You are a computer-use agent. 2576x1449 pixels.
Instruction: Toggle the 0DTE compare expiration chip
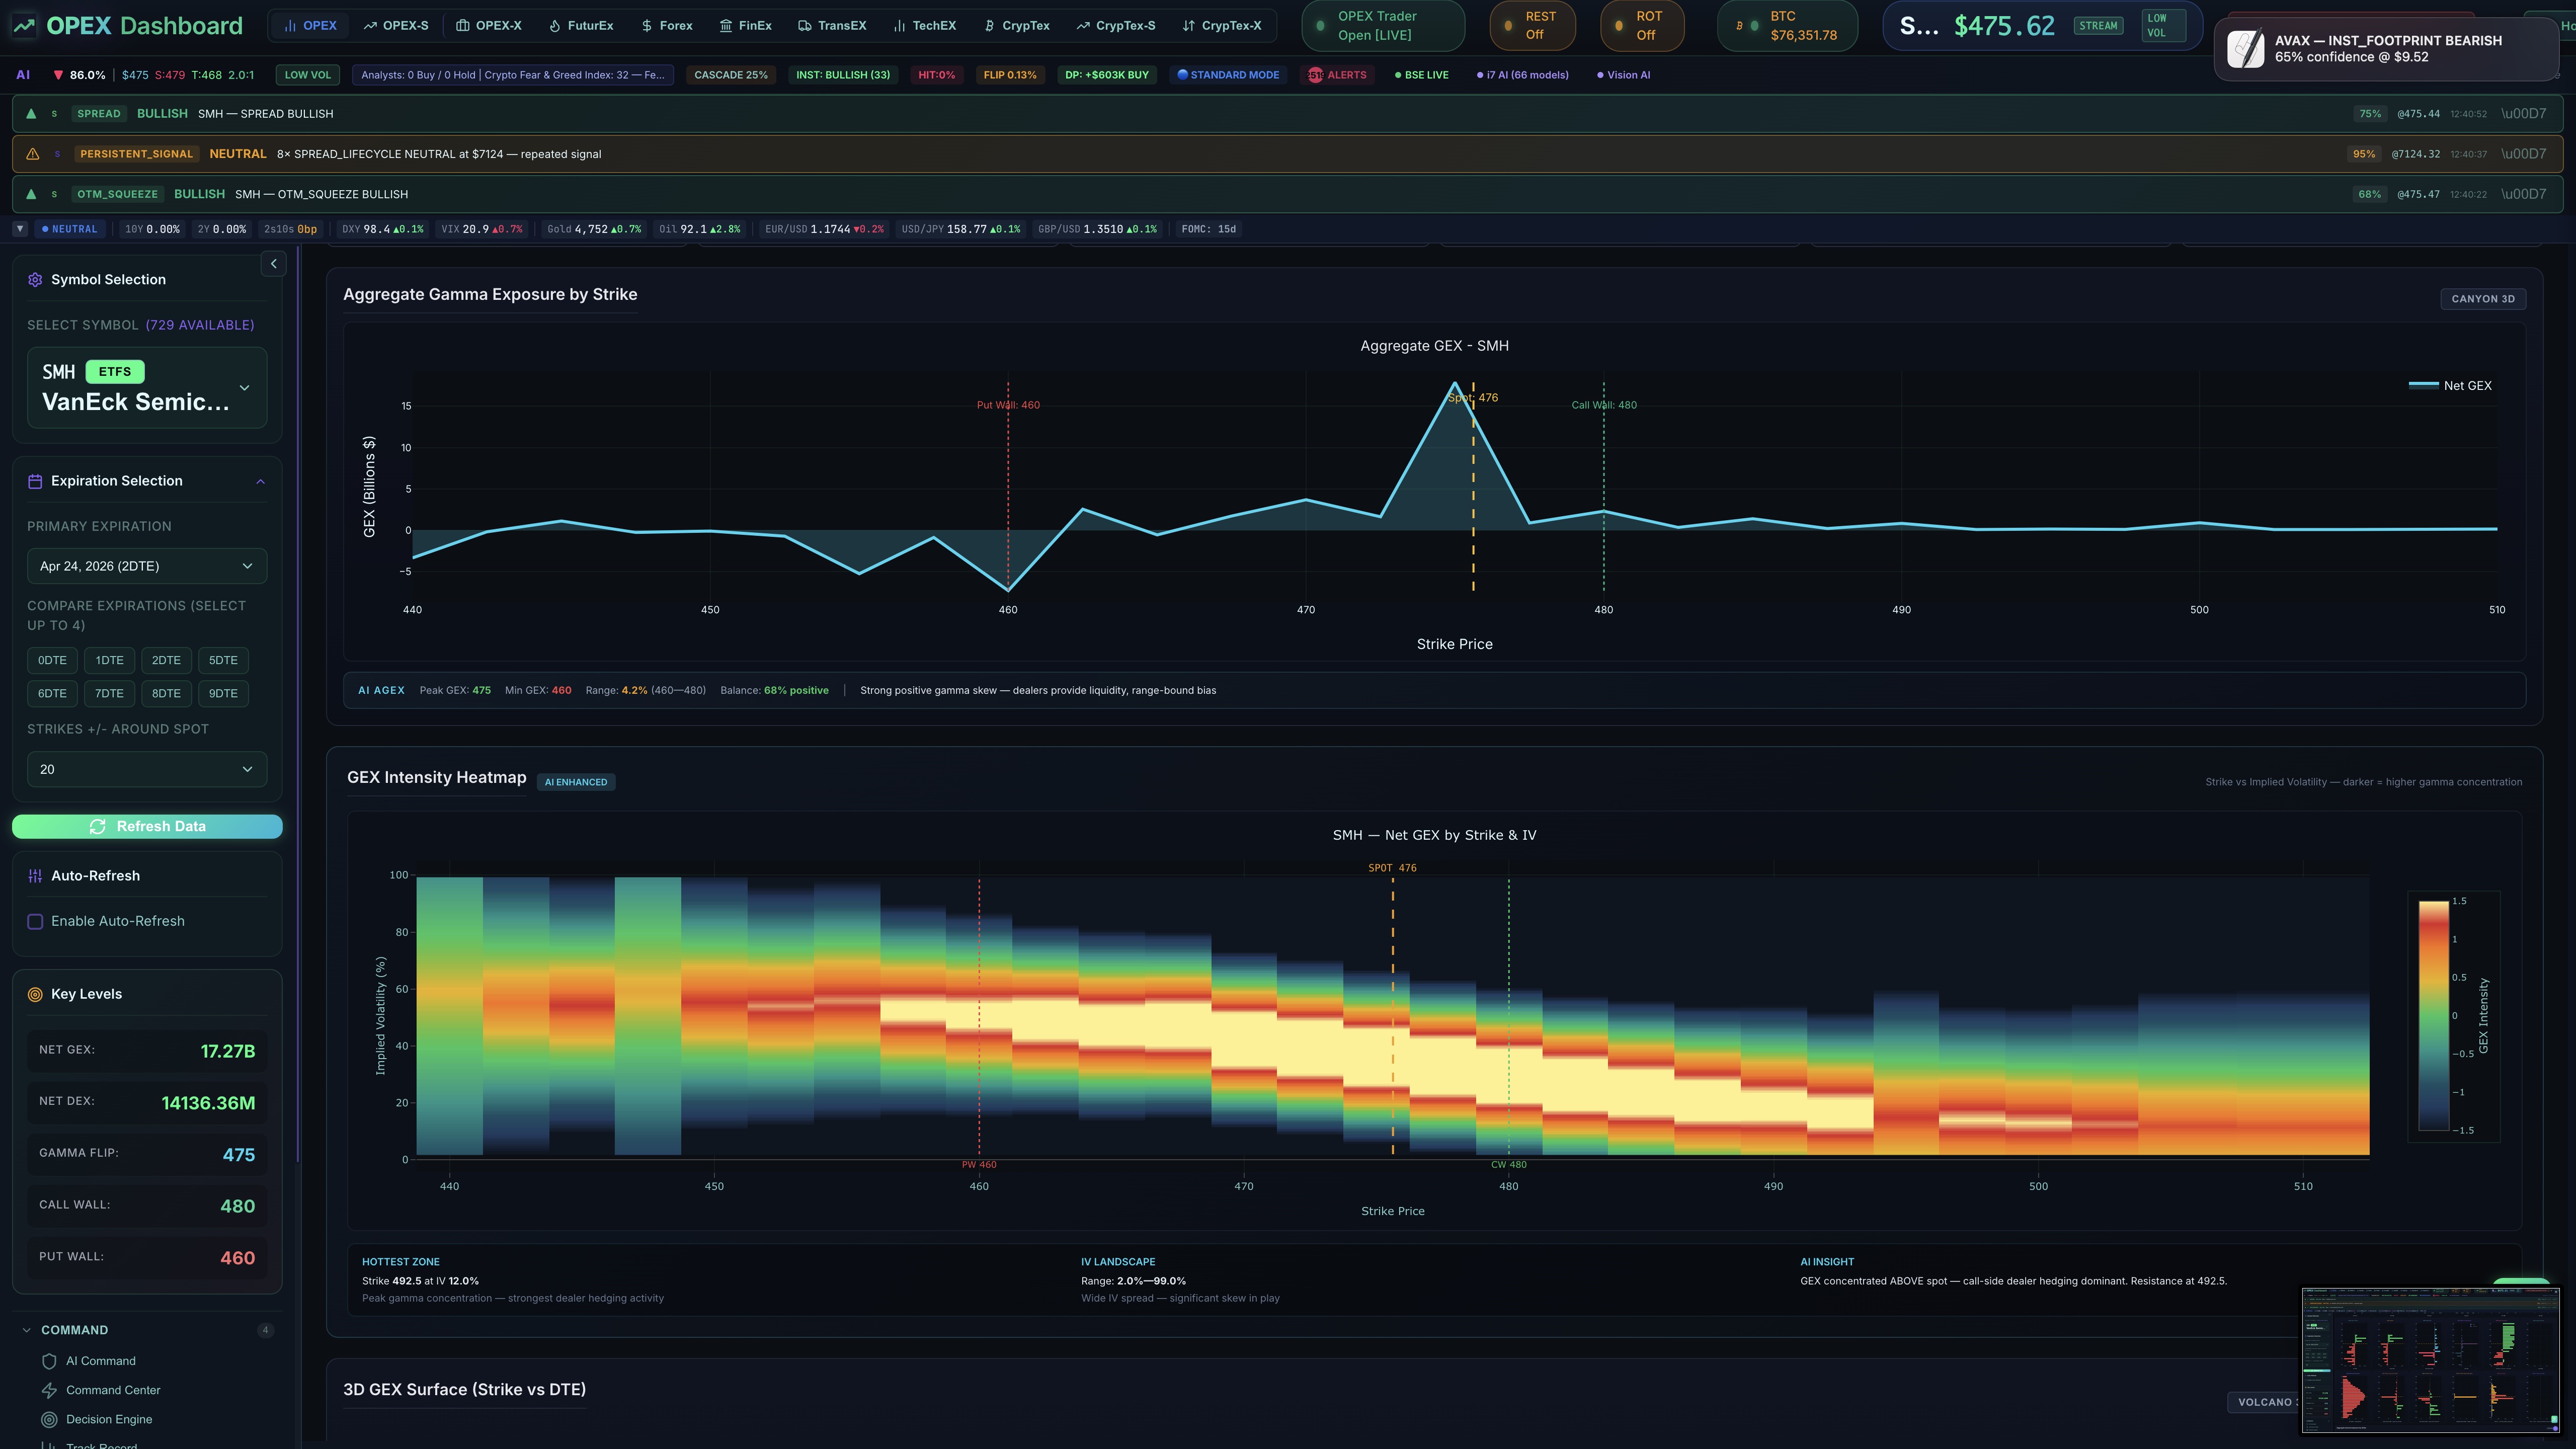click(52, 661)
